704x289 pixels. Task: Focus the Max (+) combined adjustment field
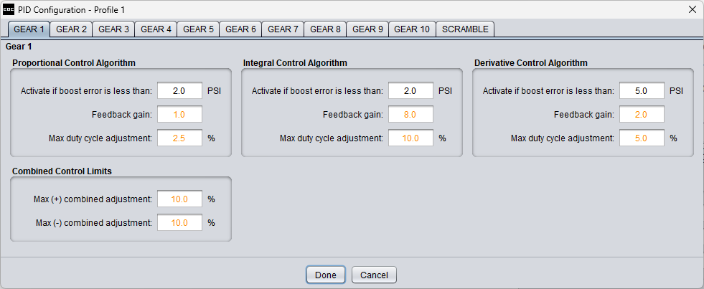pos(179,199)
